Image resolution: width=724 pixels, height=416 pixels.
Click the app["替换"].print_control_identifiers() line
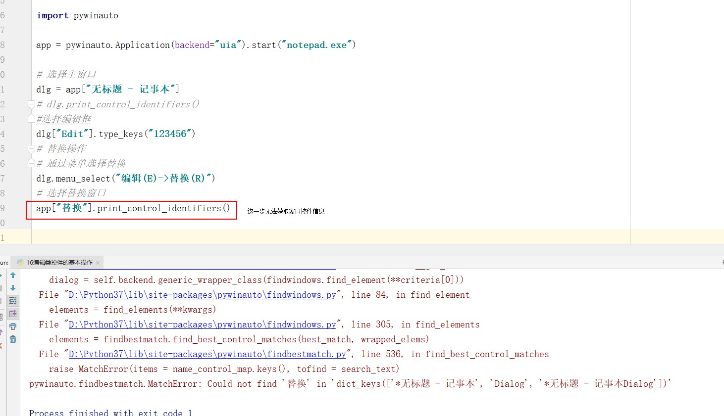pyautogui.click(x=133, y=209)
